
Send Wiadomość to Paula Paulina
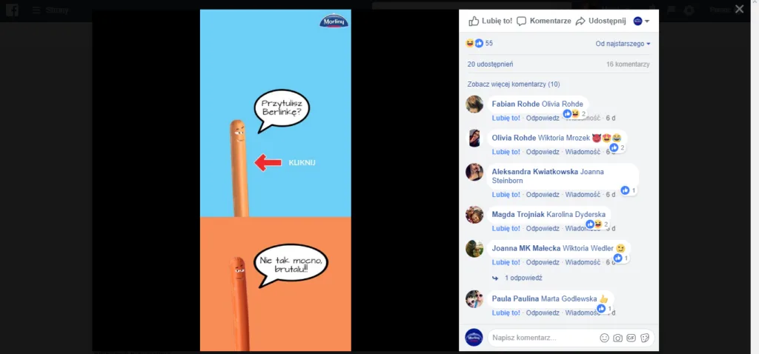[583, 313]
